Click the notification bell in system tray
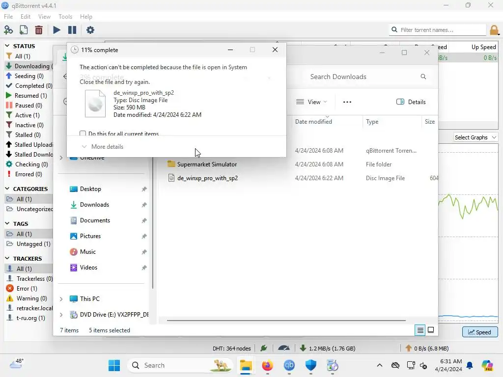 (470, 365)
